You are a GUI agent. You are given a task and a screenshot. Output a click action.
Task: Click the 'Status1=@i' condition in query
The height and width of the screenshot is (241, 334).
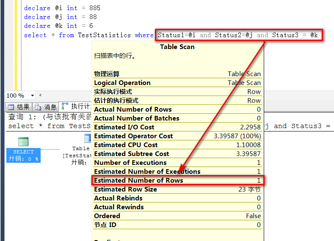pyautogui.click(x=177, y=35)
